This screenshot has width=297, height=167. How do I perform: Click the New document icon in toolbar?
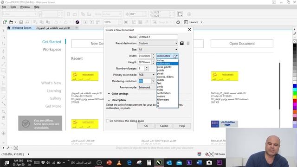[x=5, y=22]
